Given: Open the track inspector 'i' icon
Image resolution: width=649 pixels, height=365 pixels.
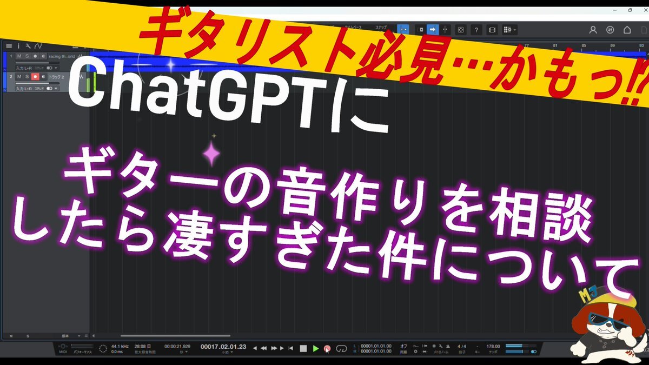Looking at the screenshot, I should pos(18,46).
